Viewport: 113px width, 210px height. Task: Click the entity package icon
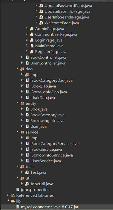pos(22,103)
